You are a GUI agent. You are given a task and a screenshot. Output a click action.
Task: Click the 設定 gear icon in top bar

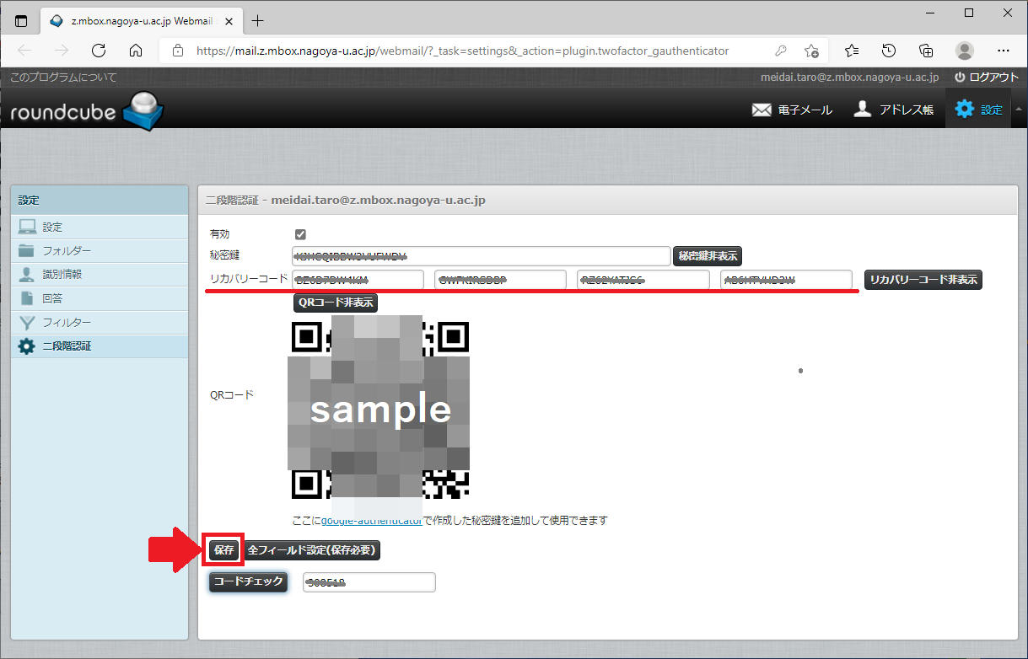(964, 109)
